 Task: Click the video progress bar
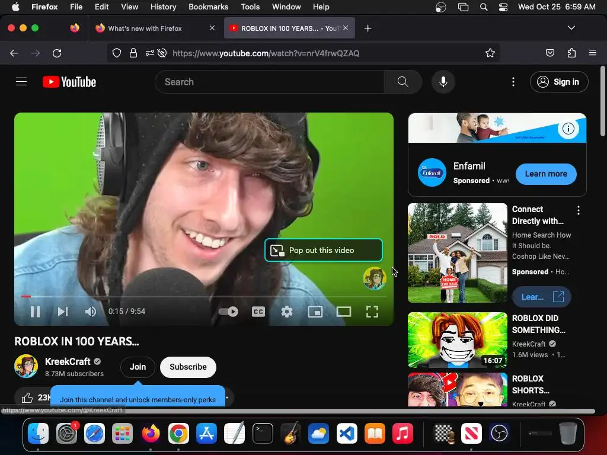click(x=204, y=296)
